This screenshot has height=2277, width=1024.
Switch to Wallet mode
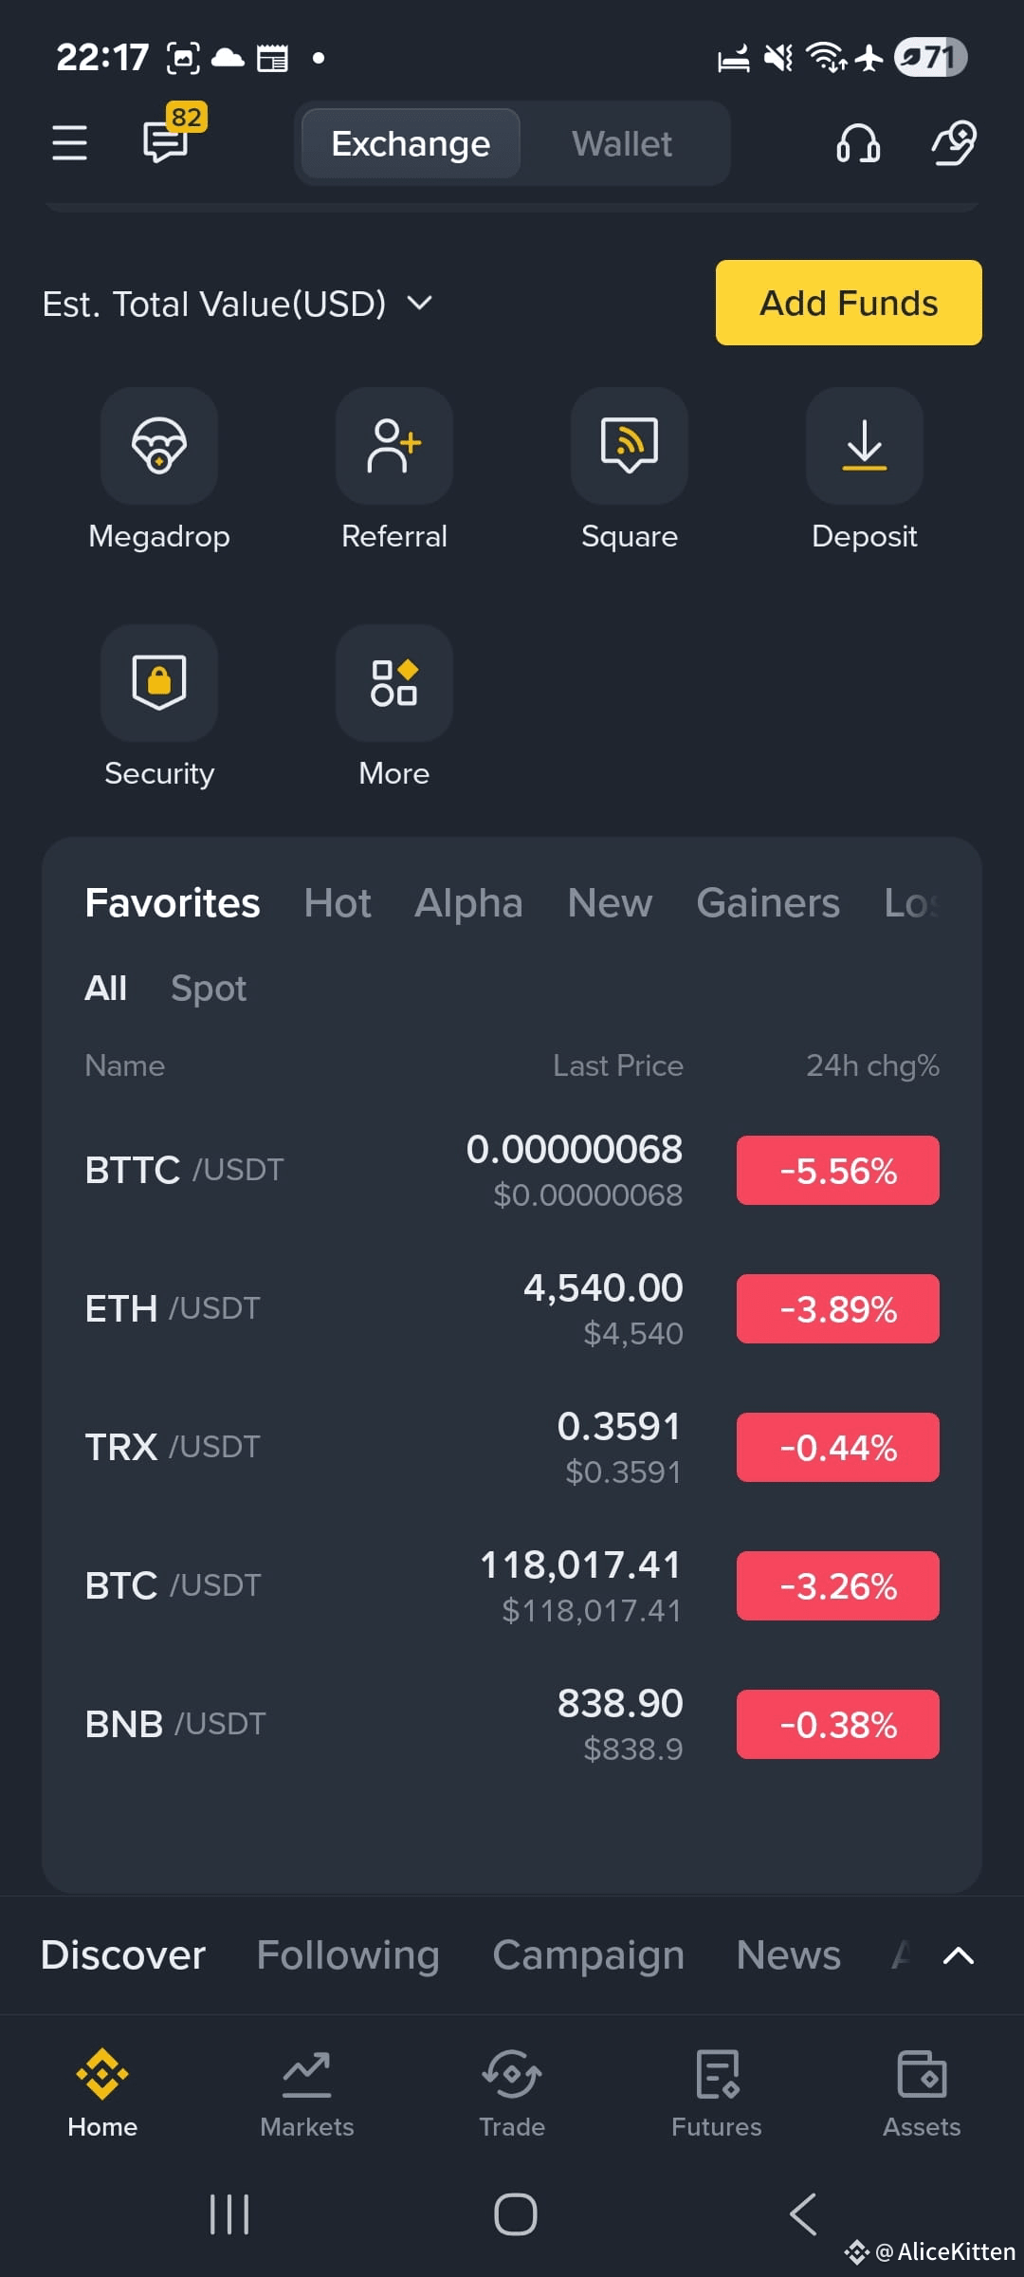pos(622,144)
